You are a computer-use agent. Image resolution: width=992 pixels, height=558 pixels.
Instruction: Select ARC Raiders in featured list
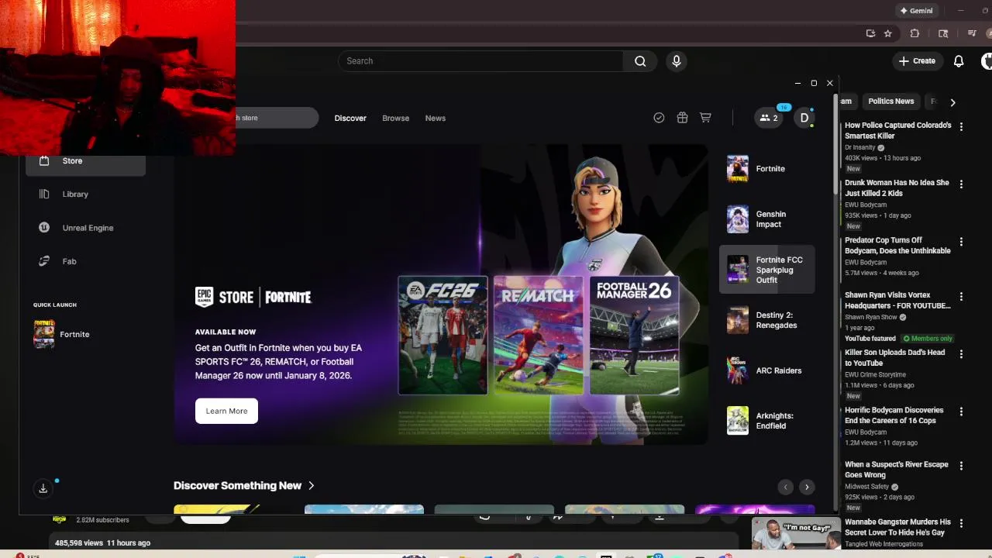[x=767, y=370]
